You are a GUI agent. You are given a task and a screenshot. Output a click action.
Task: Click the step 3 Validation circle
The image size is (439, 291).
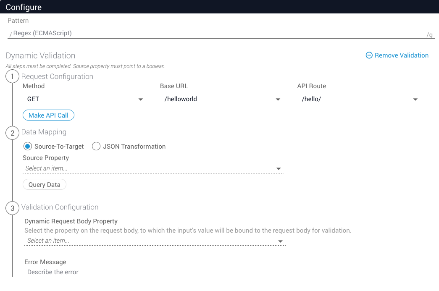tap(13, 208)
